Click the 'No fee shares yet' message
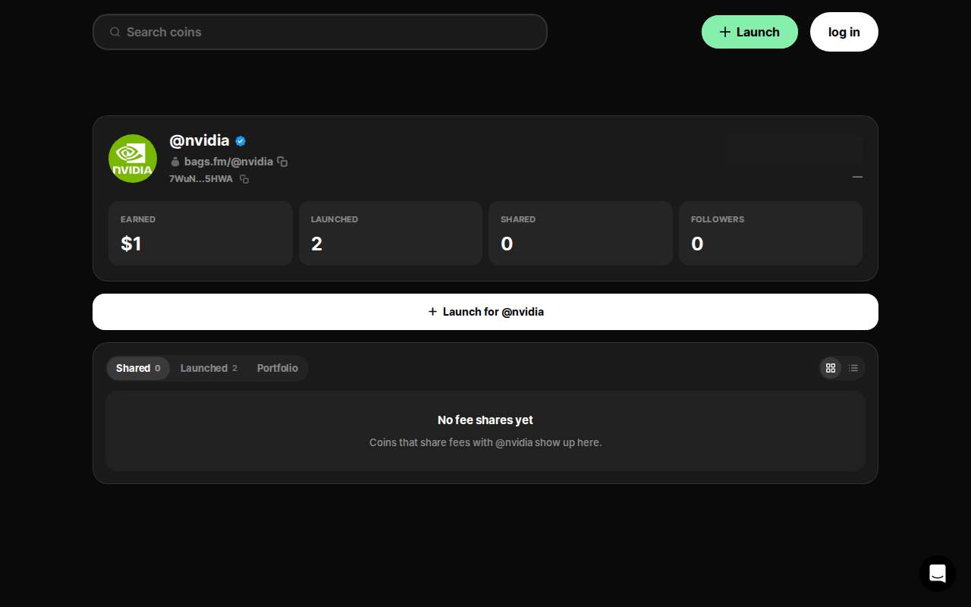 click(x=485, y=420)
